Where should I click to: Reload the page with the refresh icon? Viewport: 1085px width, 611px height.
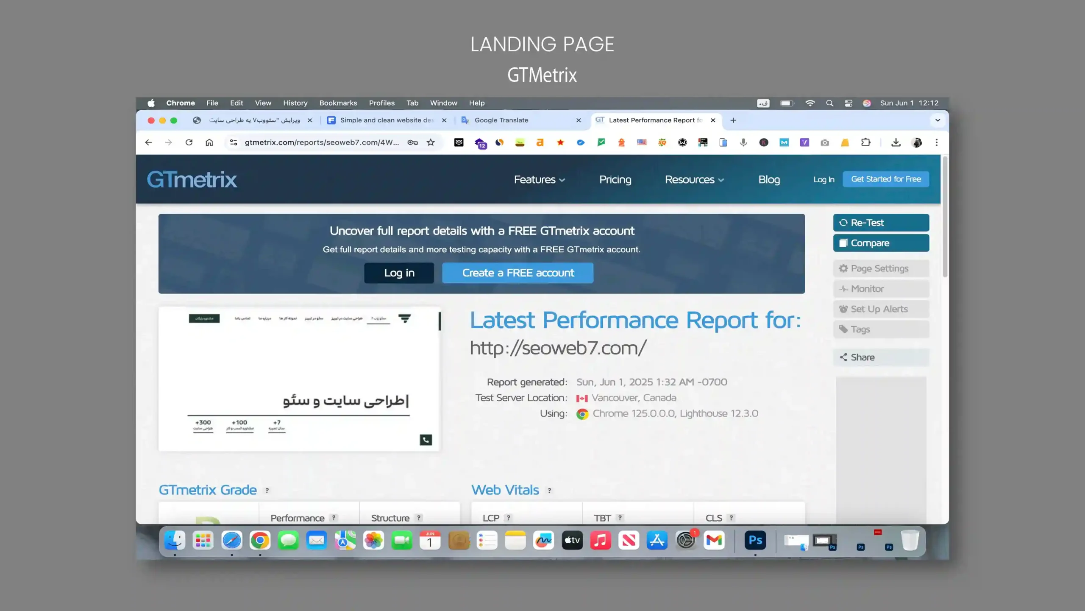(189, 142)
